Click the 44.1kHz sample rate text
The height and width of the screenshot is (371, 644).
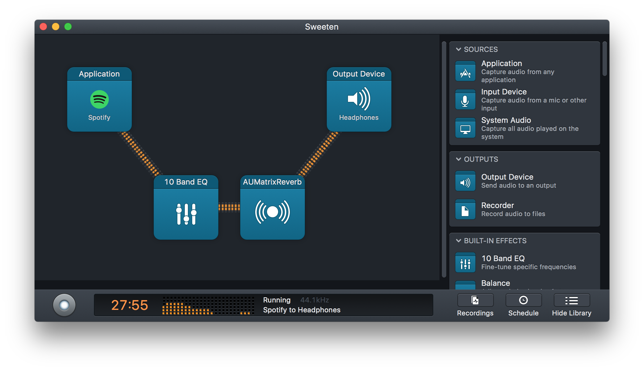(315, 300)
